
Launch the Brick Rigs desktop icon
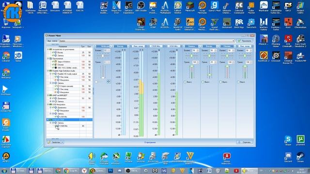tap(239, 23)
